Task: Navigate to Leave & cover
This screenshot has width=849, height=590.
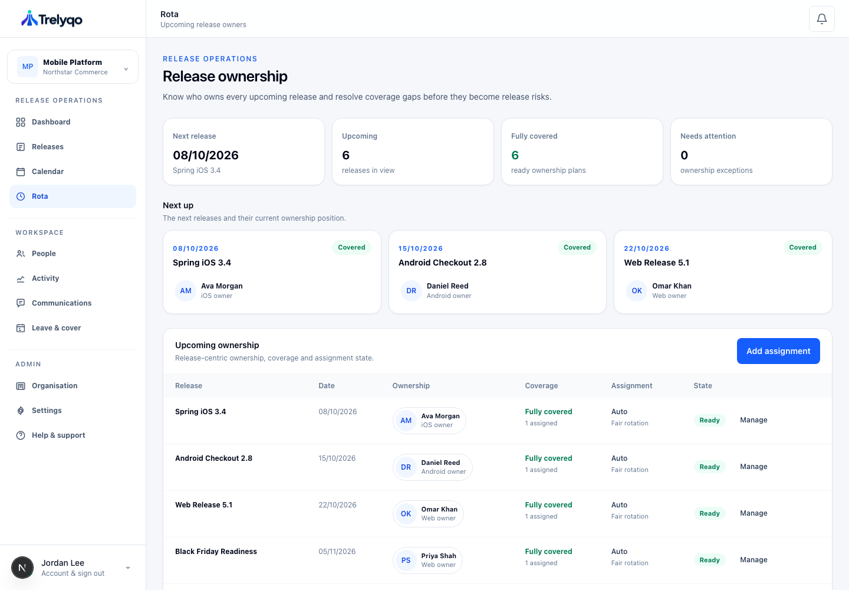Action: tap(73, 328)
